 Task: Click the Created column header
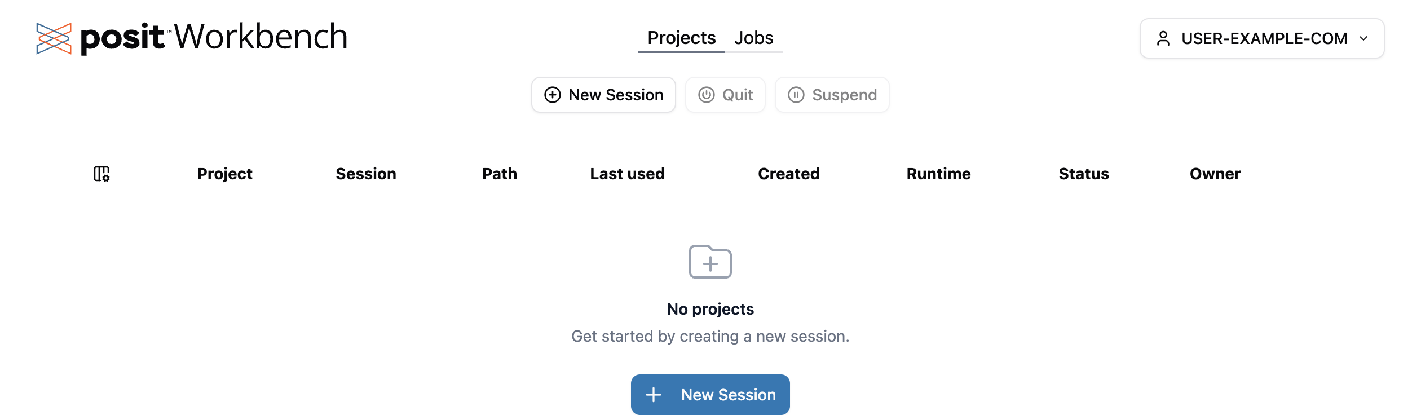(788, 174)
